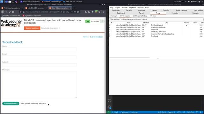The image size is (204, 114).
Task: Open the Burp menu
Action: (112, 8)
